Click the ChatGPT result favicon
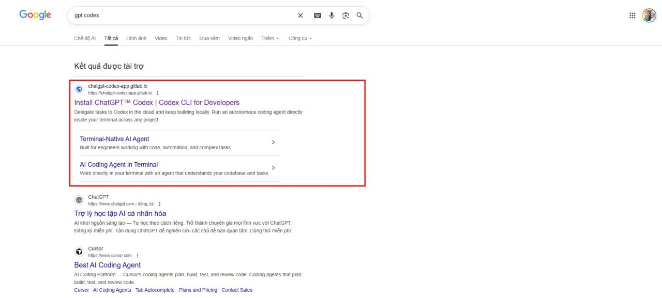This screenshot has height=298, width=662. (x=79, y=200)
